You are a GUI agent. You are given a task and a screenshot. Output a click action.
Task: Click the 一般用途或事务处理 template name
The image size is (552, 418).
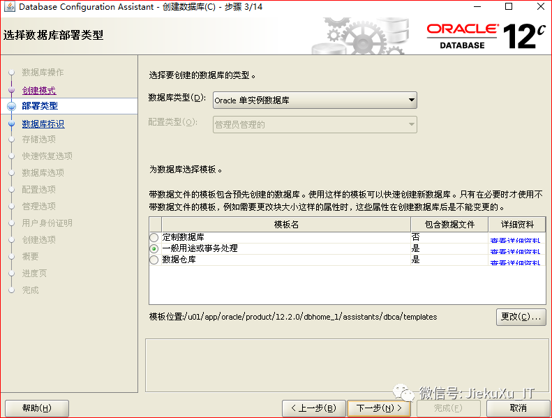point(200,248)
